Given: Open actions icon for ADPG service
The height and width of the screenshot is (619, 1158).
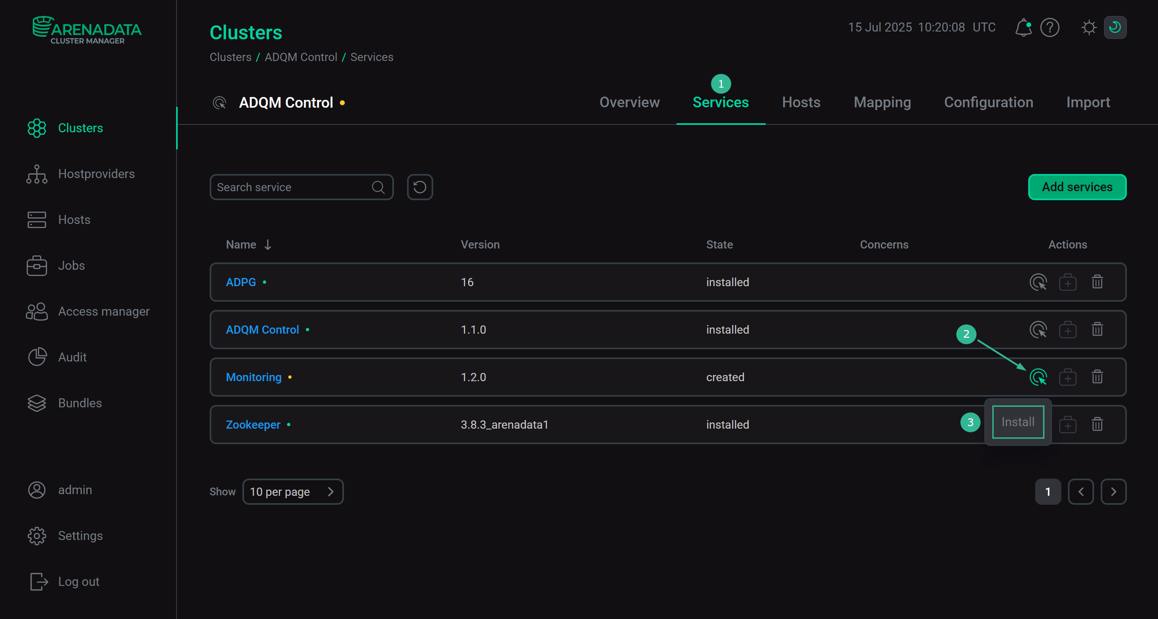Looking at the screenshot, I should pyautogui.click(x=1038, y=282).
